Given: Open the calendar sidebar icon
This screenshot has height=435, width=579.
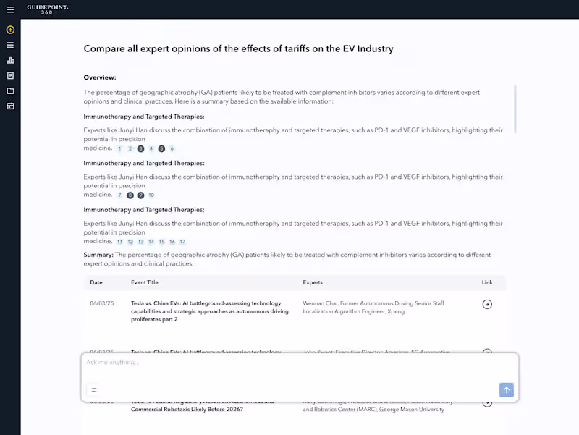Looking at the screenshot, I should click(x=10, y=106).
